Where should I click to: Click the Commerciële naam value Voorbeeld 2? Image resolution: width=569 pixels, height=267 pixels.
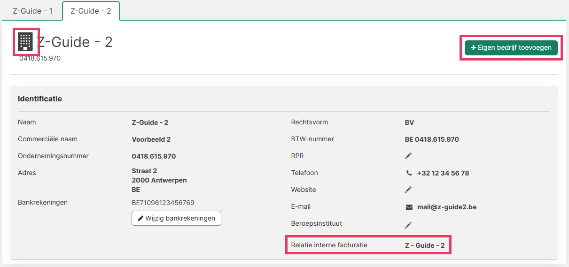151,139
